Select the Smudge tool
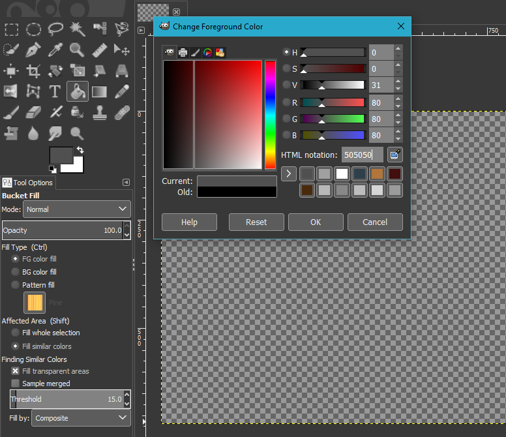Screen dimensions: 506x437 click(55, 133)
